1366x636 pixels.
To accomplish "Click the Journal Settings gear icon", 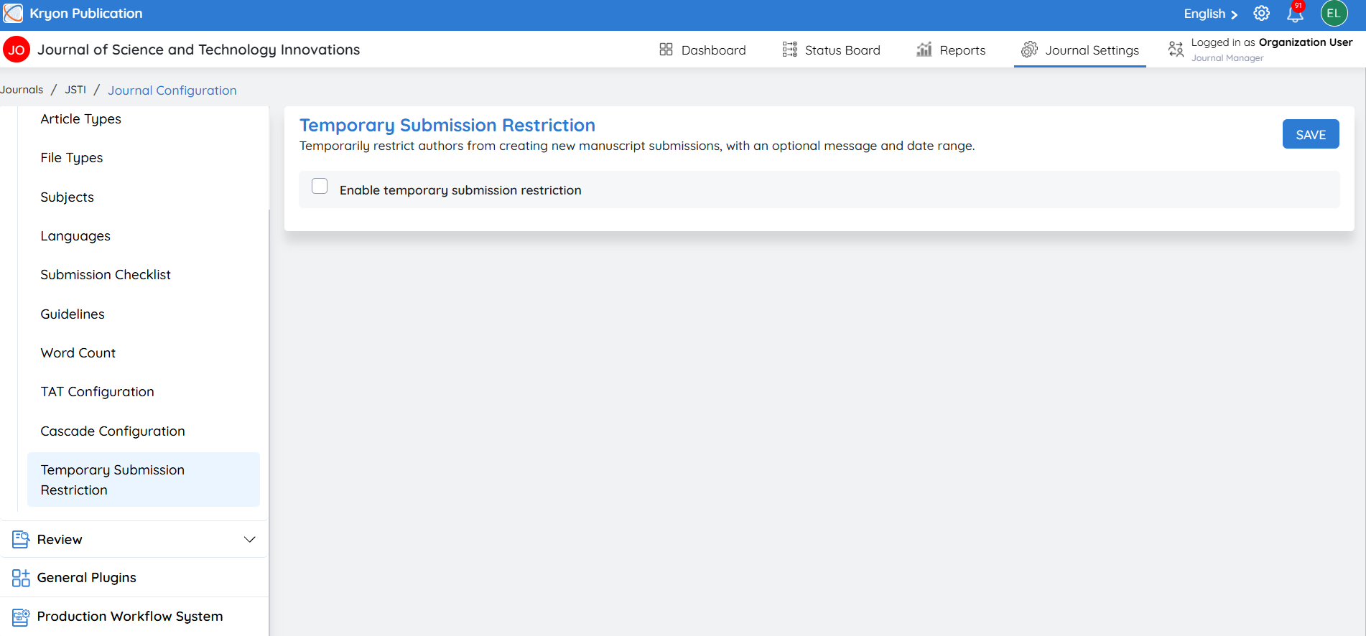I will click(x=1029, y=50).
